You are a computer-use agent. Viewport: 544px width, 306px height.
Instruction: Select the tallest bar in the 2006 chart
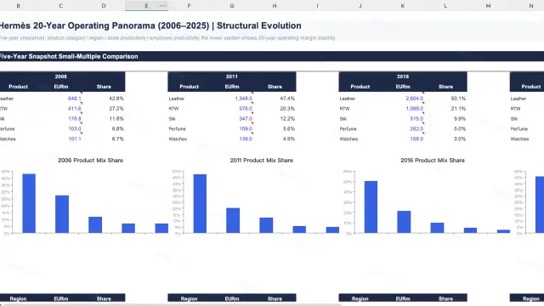pyautogui.click(x=29, y=203)
